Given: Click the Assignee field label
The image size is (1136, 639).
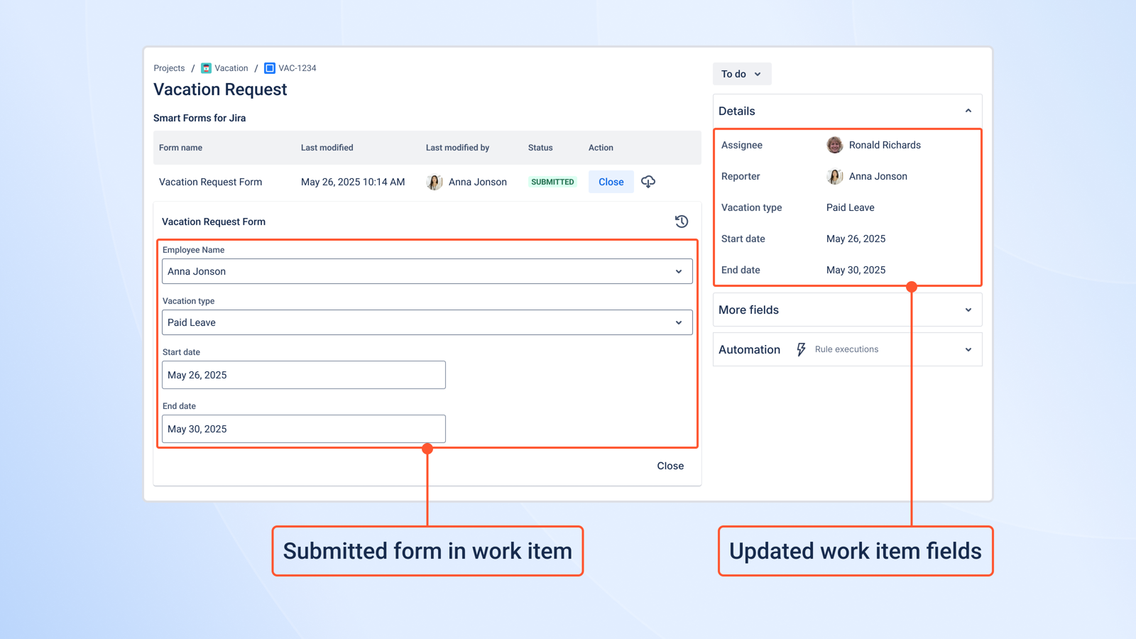Looking at the screenshot, I should pos(742,145).
